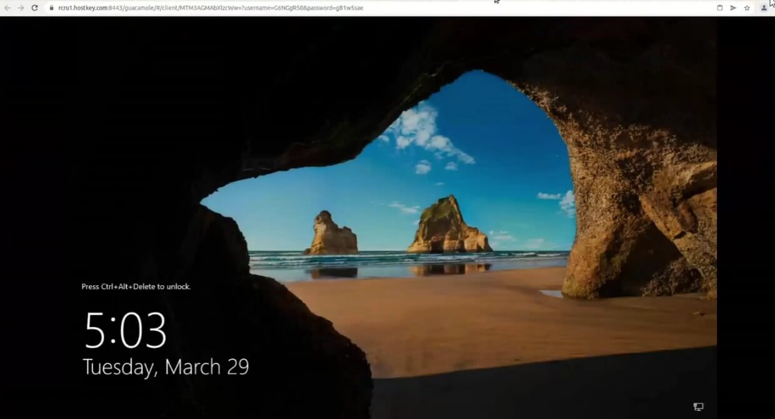Image resolution: width=775 pixels, height=419 pixels.
Task: Click the 5:03 lock screen clock
Action: pos(126,330)
